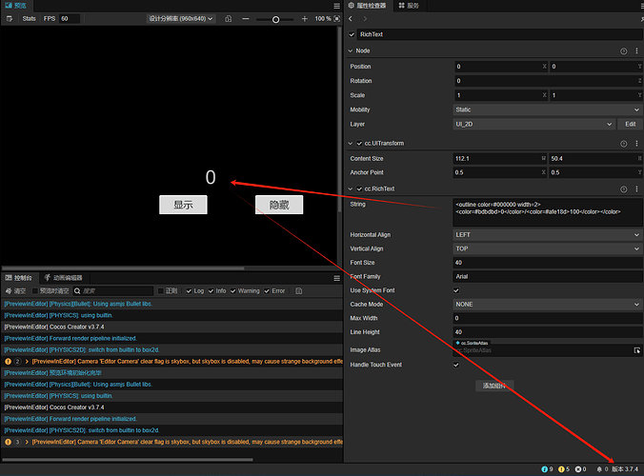This screenshot has width=644, height=476.
Task: Open the Cache Mode dropdown
Action: (x=548, y=305)
